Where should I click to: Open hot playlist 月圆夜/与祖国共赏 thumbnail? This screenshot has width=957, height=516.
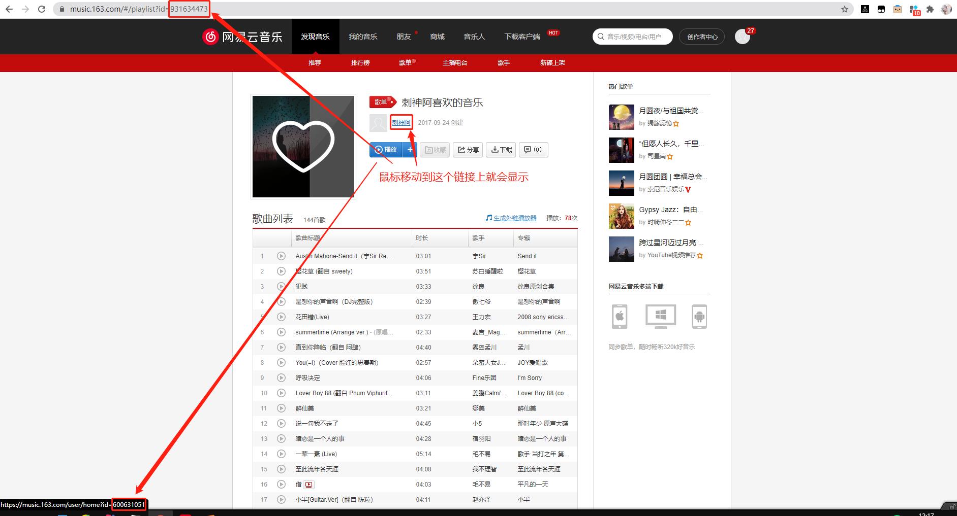click(x=621, y=117)
